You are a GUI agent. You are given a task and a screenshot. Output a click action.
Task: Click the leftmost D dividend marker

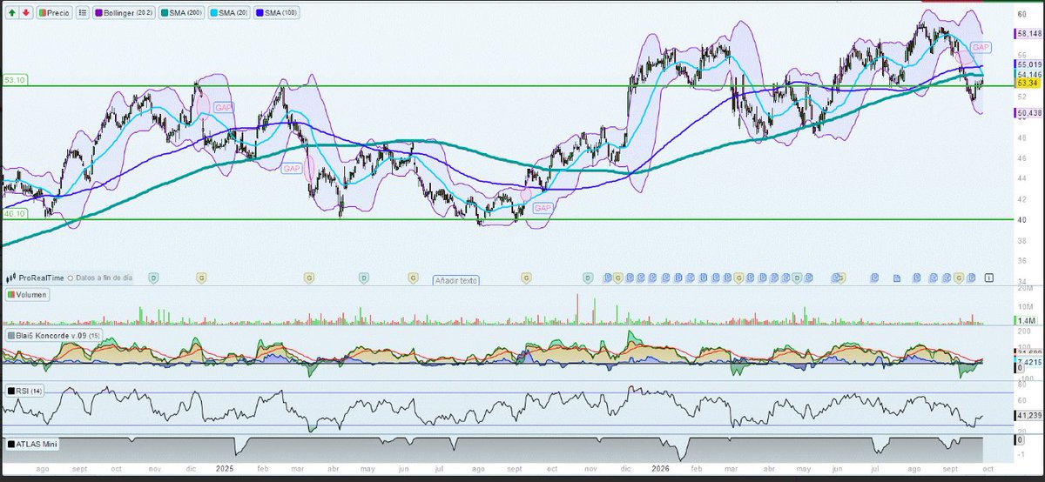[153, 277]
